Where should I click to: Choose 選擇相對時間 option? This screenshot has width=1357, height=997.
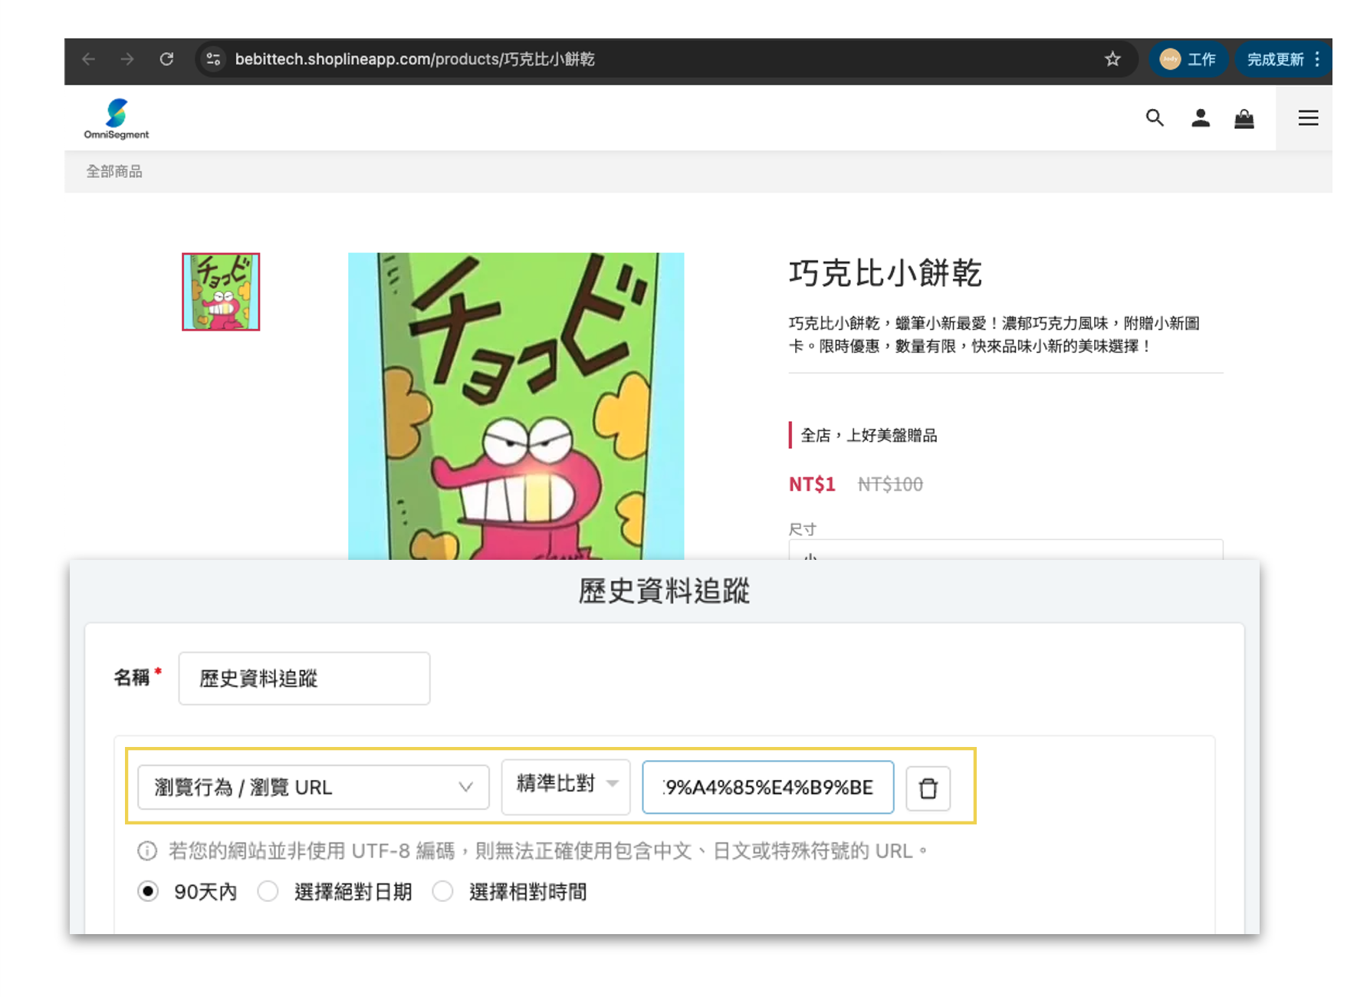click(x=443, y=891)
